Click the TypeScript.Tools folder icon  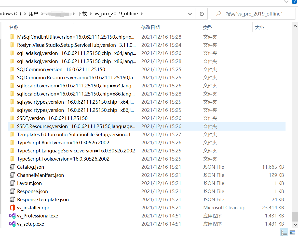(x=12, y=159)
